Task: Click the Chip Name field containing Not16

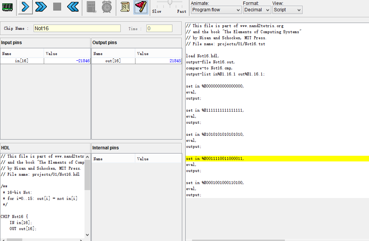Action: tap(77, 28)
